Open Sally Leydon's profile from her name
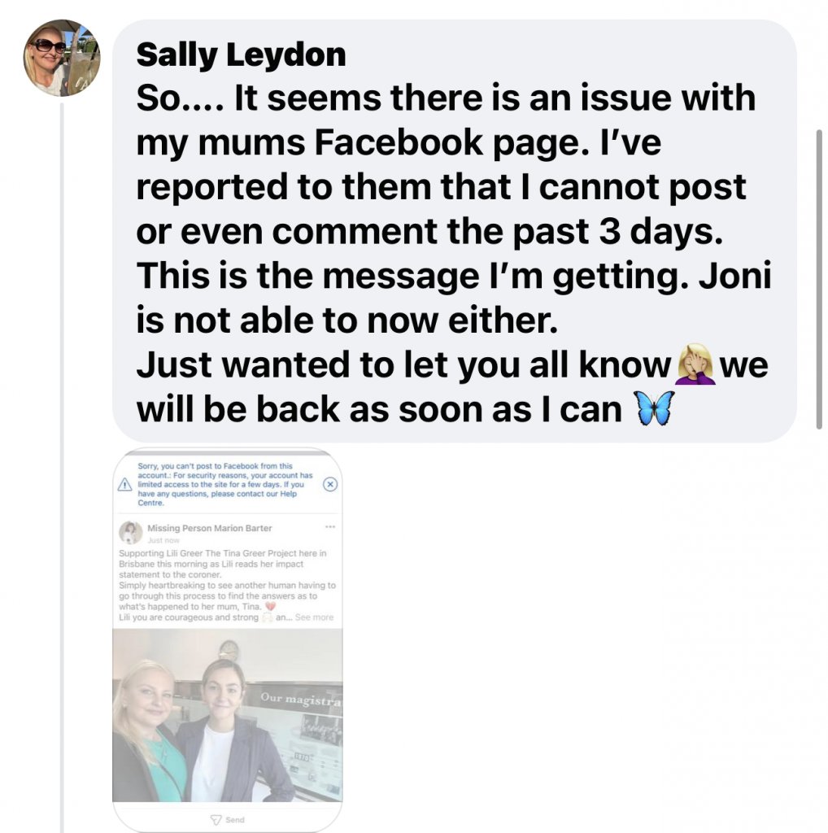This screenshot has width=828, height=833. [241, 55]
